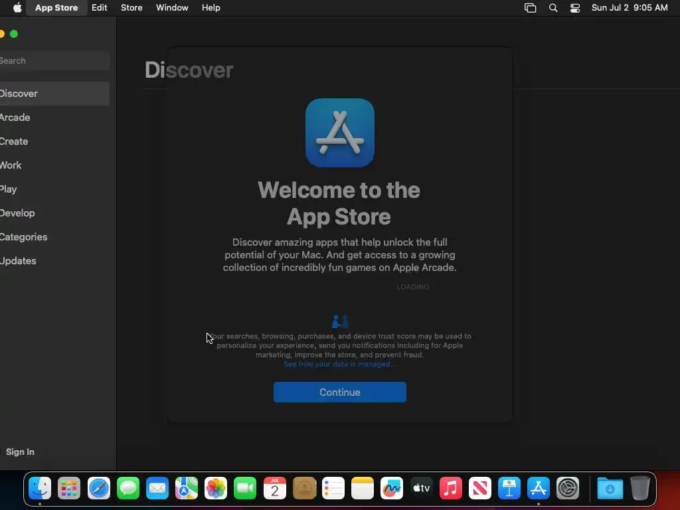Click the yellow minimize window button
Viewport: 680px width, 510px height.
tap(2, 34)
